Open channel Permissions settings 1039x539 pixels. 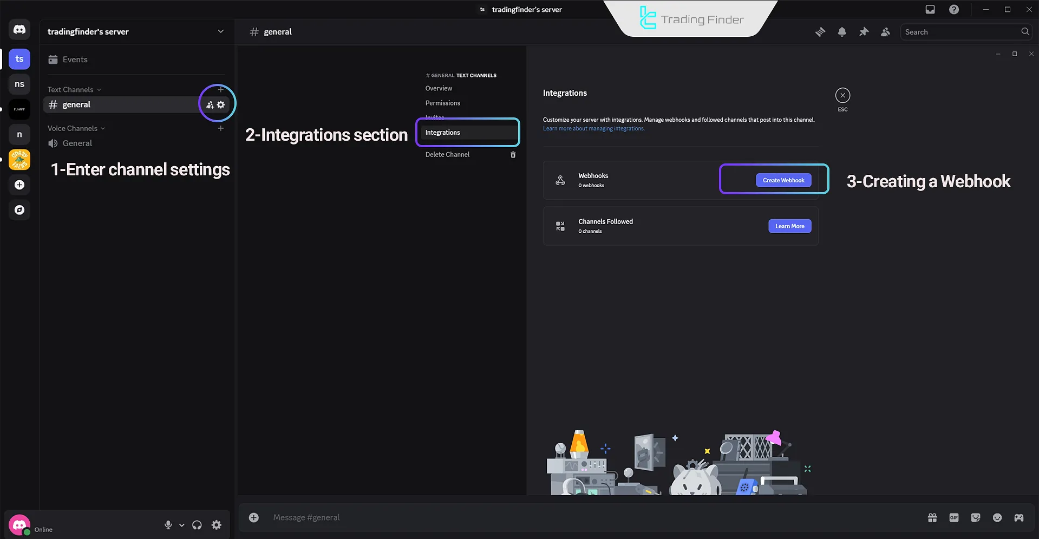[442, 103]
